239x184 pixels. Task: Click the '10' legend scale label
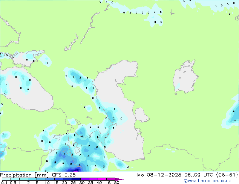pyautogui.click(x=47, y=182)
